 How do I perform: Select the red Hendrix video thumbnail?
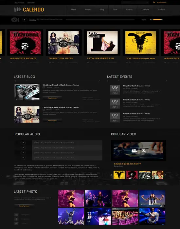click(x=132, y=175)
